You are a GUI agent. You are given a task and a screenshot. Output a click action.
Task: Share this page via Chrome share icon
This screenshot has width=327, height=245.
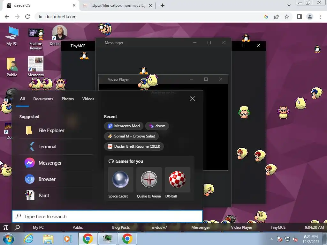tap(277, 17)
